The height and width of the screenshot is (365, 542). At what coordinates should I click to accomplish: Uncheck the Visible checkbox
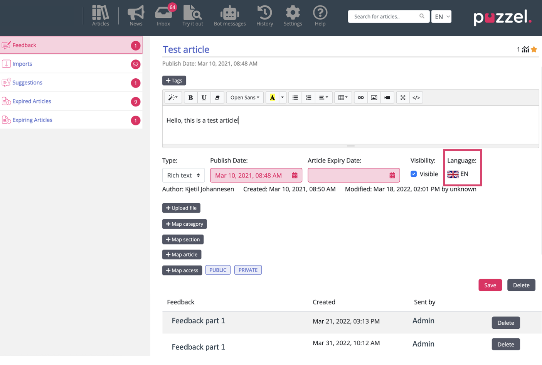pos(414,174)
